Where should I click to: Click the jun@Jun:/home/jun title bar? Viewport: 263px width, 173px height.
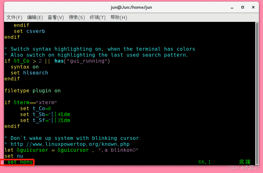[x=131, y=7]
